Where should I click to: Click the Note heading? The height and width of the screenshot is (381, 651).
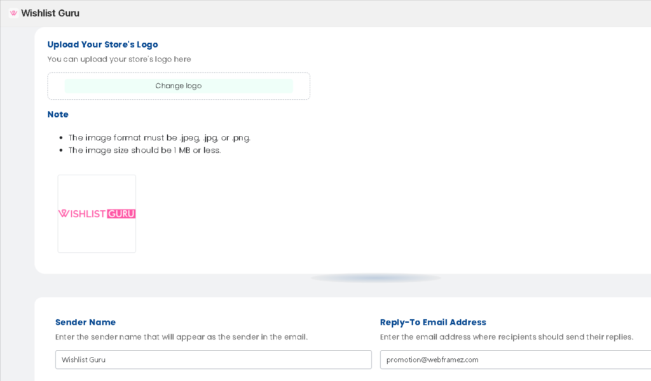[58, 115]
